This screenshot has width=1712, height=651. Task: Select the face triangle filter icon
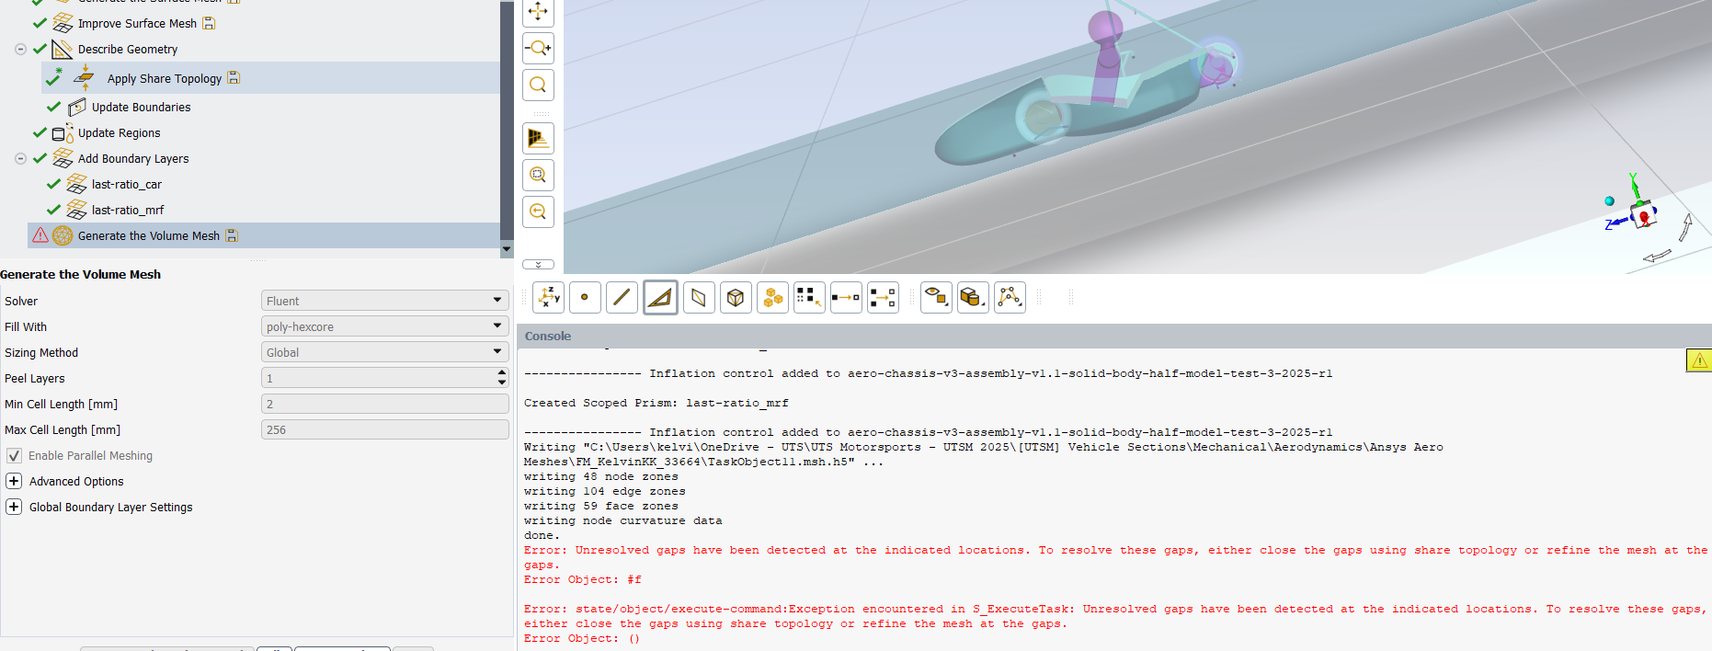pyautogui.click(x=660, y=298)
